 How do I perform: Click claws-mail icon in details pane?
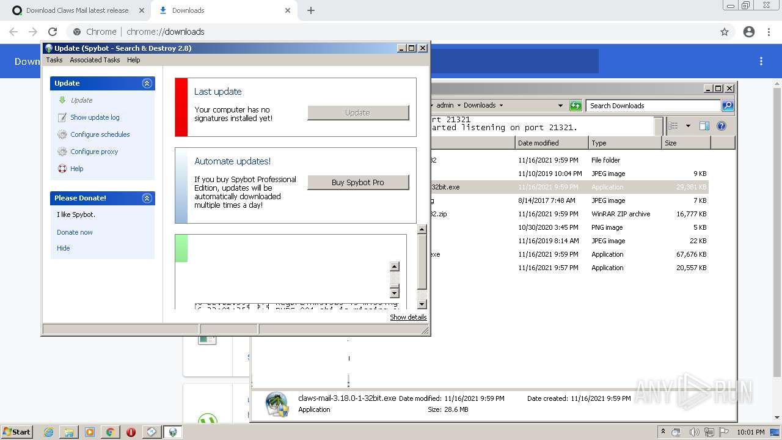tap(277, 405)
